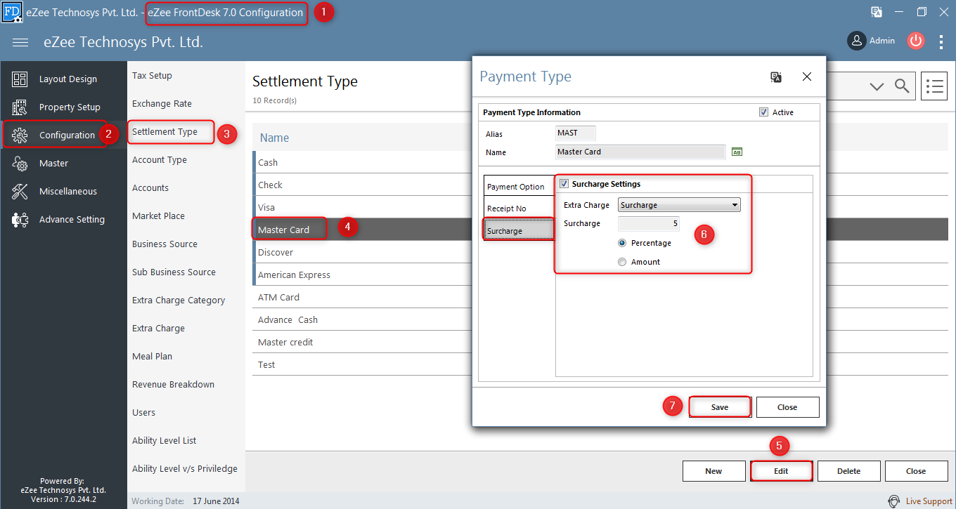Screen dimensions: 956x509
Task: Click the Property Setup sidebar icon
Action: pos(20,107)
